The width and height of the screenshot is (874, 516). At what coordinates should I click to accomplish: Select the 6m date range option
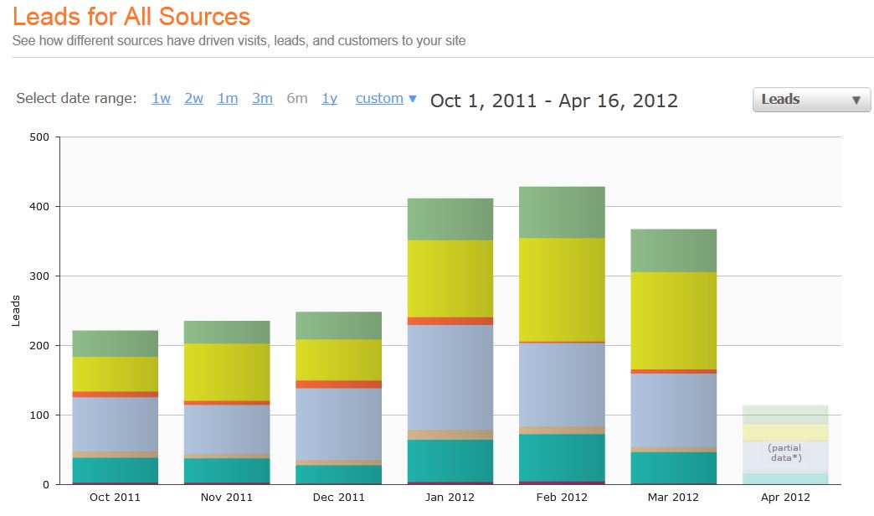pyautogui.click(x=296, y=99)
